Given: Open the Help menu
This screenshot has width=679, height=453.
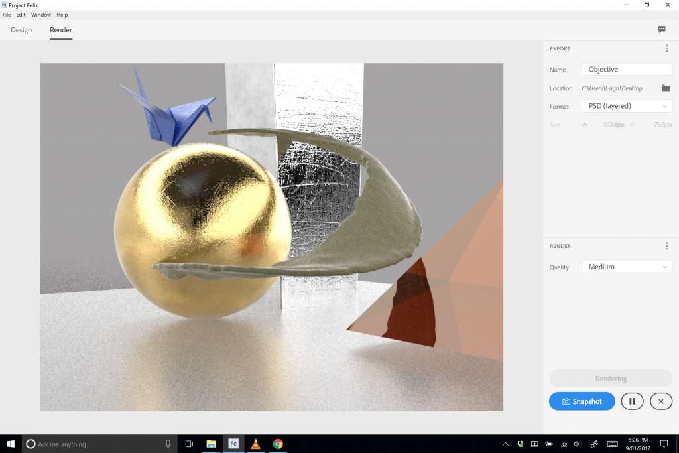Looking at the screenshot, I should (x=62, y=15).
